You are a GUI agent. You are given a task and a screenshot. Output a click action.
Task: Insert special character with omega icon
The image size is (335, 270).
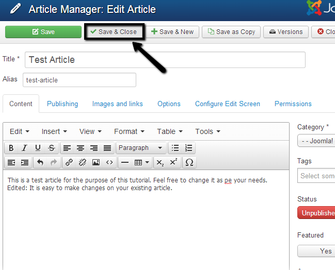(189, 162)
